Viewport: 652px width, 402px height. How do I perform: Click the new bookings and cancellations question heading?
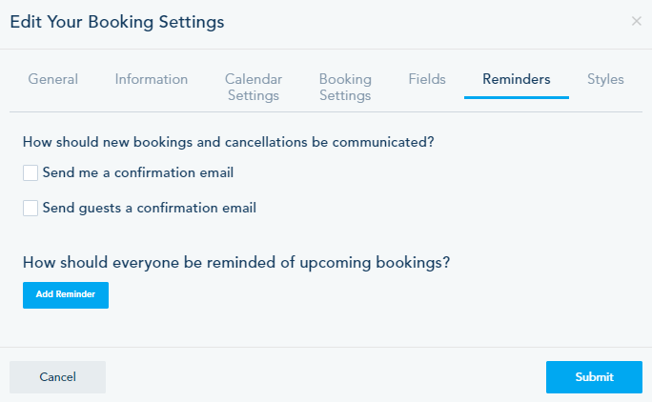(229, 142)
